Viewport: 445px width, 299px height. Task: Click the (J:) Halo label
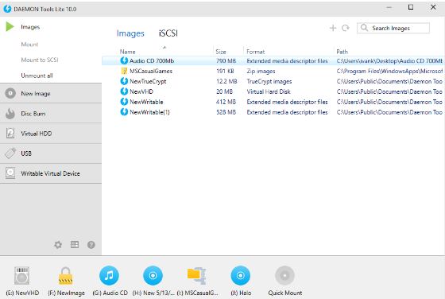click(x=241, y=293)
